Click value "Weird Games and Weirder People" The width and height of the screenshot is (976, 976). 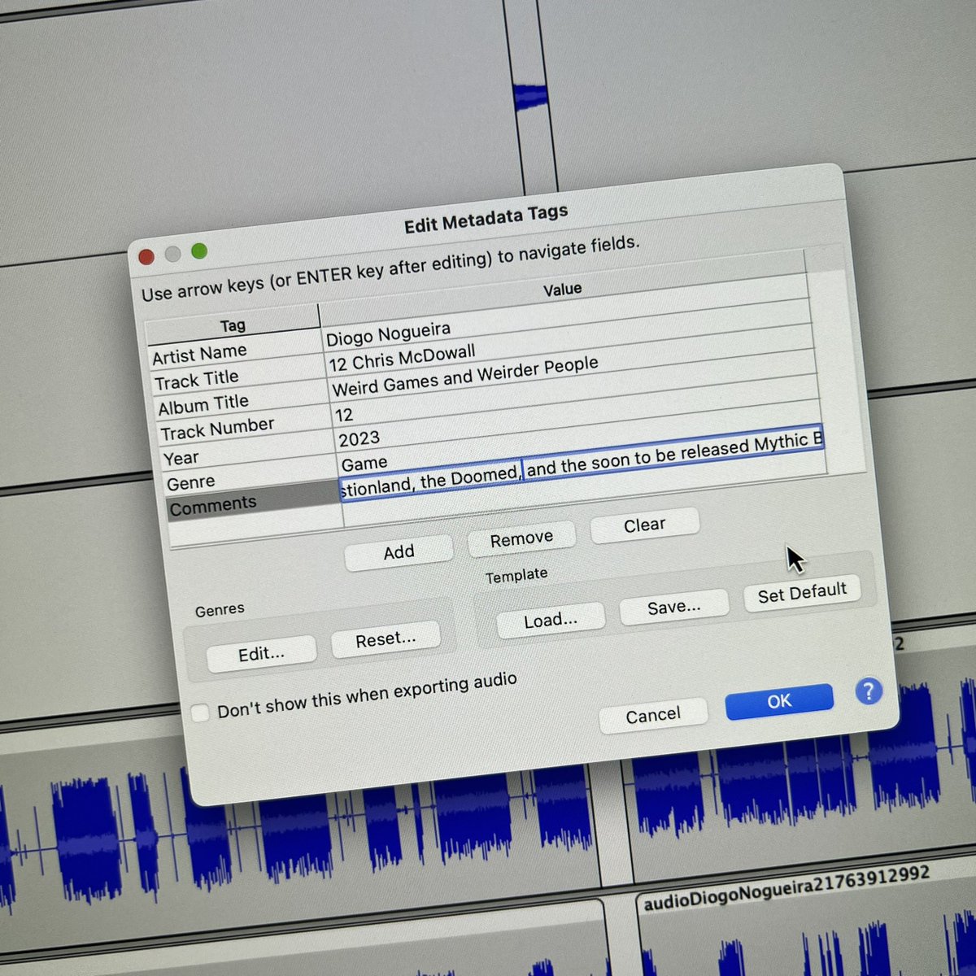click(x=465, y=377)
